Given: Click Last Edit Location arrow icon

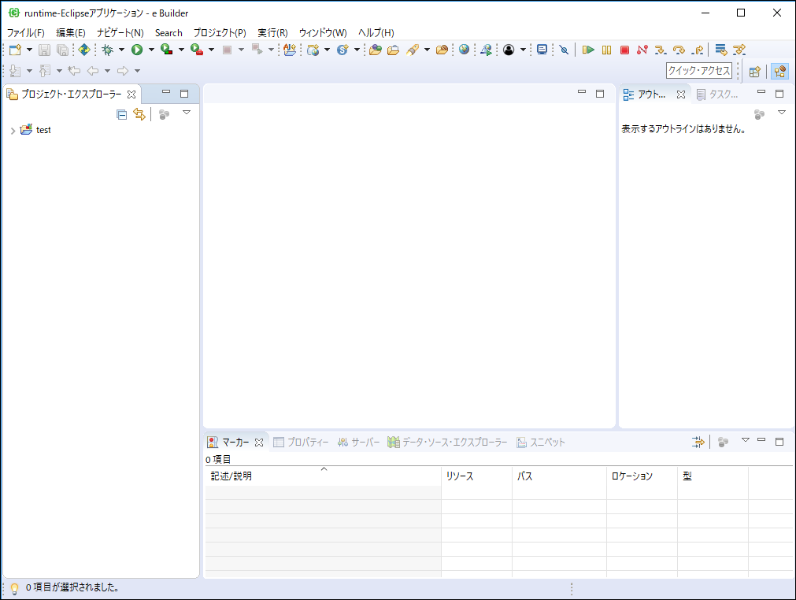Looking at the screenshot, I should point(74,71).
